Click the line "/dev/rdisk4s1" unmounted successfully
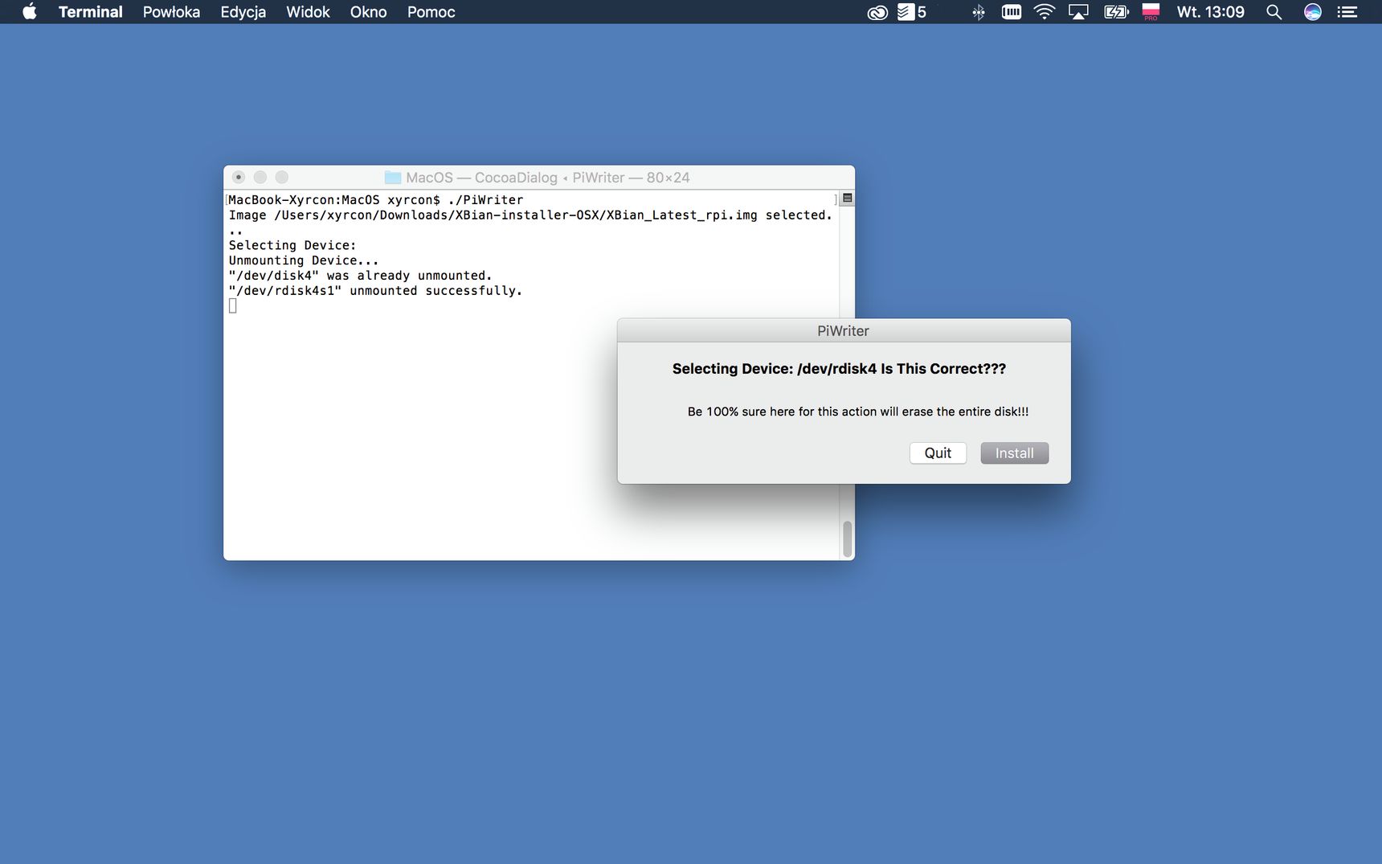The height and width of the screenshot is (864, 1382). (375, 291)
